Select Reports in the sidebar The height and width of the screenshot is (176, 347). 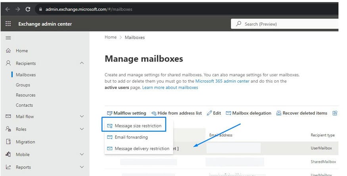pos(23,167)
